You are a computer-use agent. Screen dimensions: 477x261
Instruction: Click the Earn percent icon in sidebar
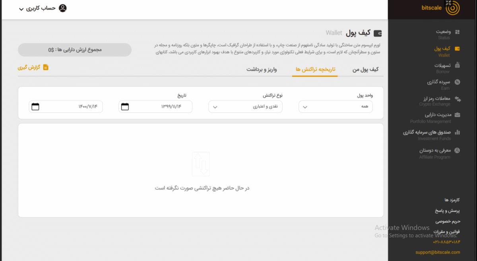[x=457, y=82]
